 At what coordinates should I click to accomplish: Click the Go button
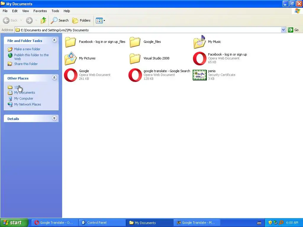click(x=293, y=30)
